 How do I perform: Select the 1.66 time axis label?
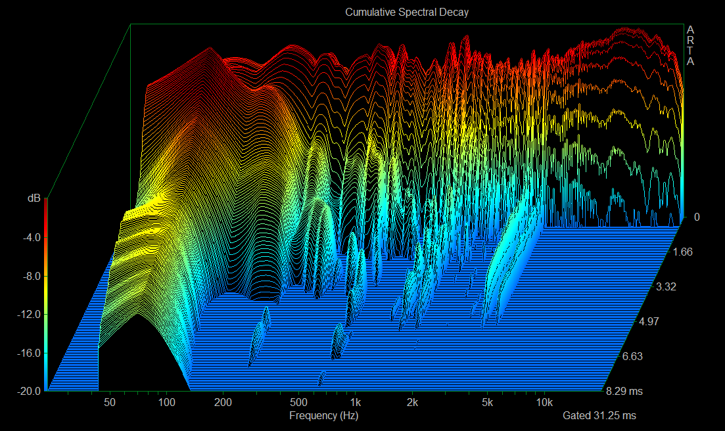(682, 252)
